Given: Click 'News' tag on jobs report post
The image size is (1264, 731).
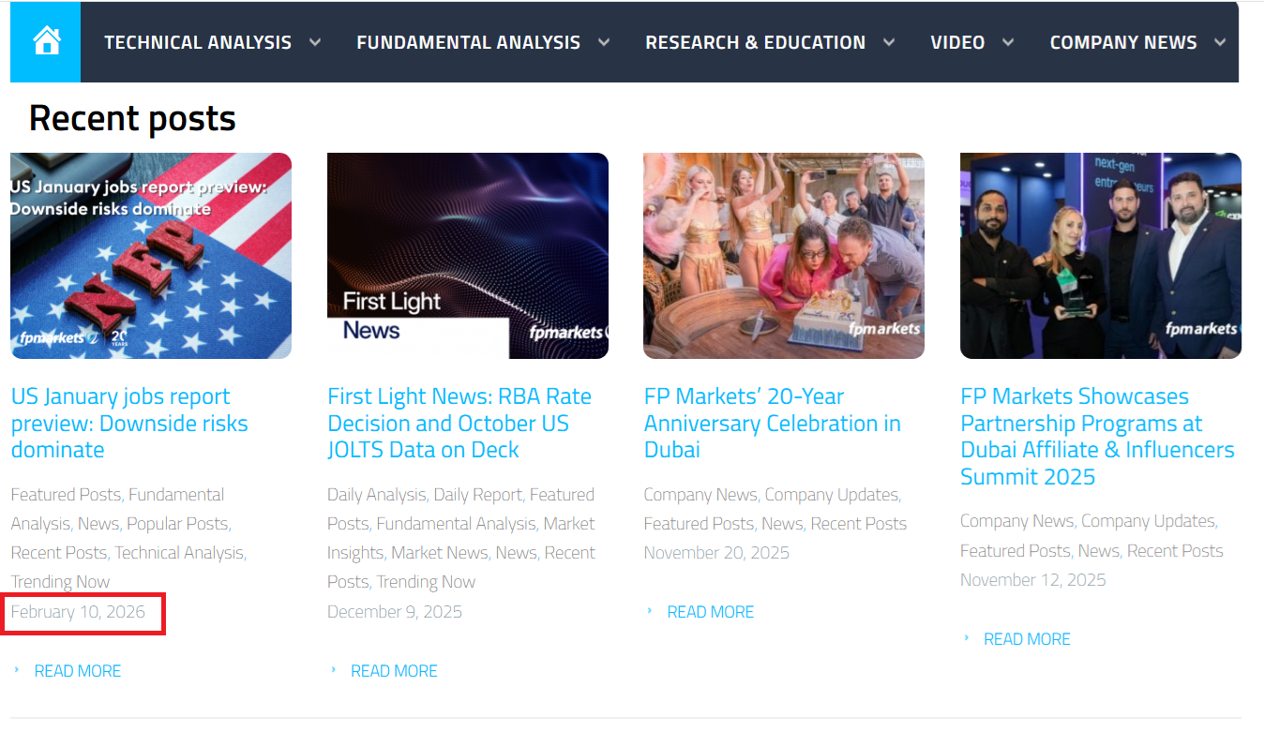Looking at the screenshot, I should pyautogui.click(x=98, y=524).
